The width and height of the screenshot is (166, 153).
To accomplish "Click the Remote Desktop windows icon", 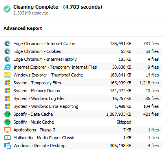I will (7, 146).
